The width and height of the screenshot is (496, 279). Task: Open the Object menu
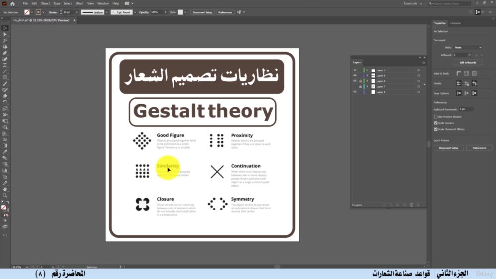tap(45, 4)
